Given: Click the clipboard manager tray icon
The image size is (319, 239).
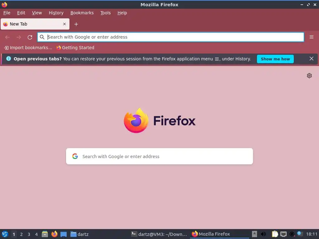Looking at the screenshot, I should click(x=275, y=234).
